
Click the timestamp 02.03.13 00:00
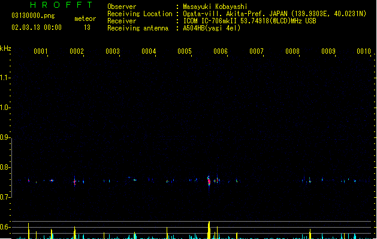(x=37, y=27)
